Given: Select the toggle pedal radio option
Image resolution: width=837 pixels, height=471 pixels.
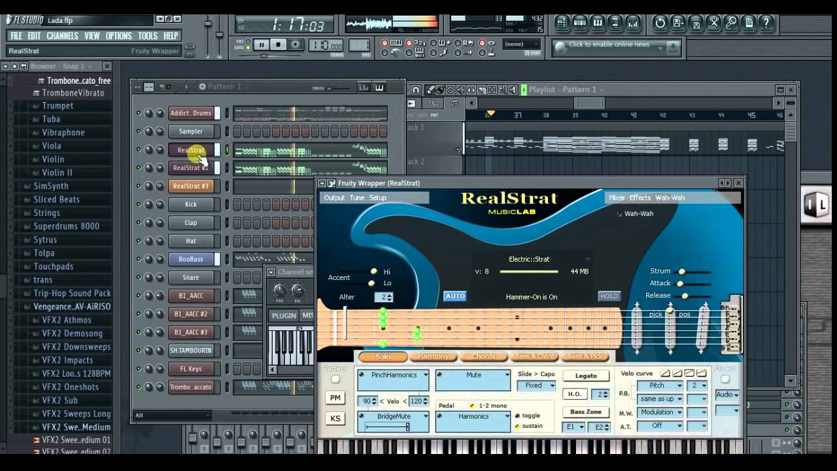Looking at the screenshot, I should coord(517,416).
